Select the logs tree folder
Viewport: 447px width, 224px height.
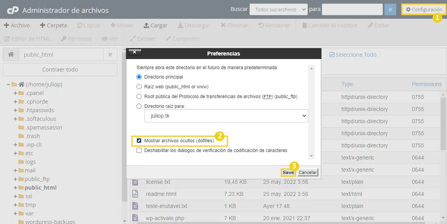pyautogui.click(x=31, y=162)
